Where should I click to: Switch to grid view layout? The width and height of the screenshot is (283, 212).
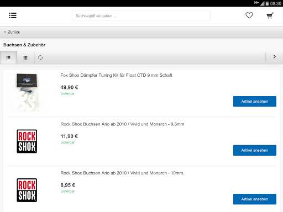(x=25, y=58)
